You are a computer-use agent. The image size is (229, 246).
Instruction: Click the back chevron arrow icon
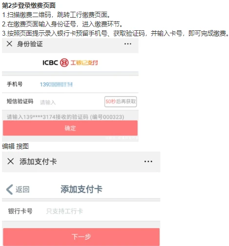pyautogui.click(x=9, y=189)
